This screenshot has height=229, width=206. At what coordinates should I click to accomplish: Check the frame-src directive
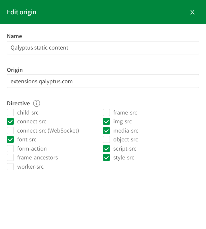click(106, 112)
